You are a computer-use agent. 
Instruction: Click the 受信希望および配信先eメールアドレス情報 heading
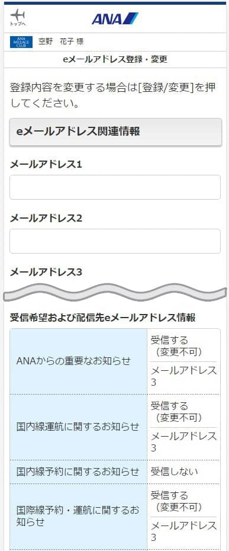click(103, 318)
